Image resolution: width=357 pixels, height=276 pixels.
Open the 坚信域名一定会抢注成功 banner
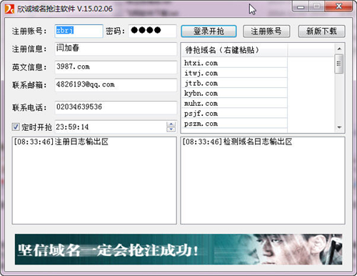[178, 250]
